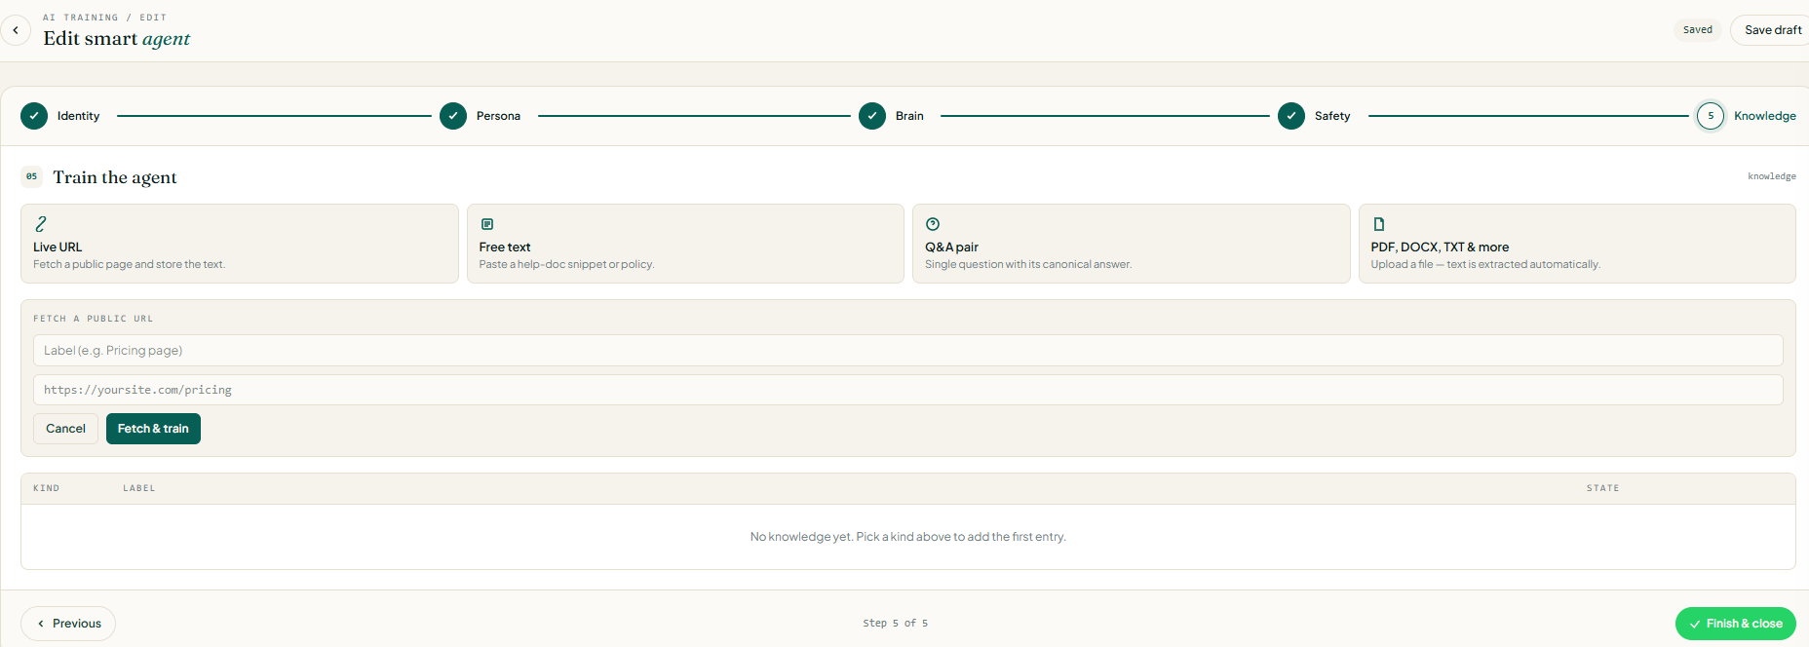Screen dimensions: 1809x647
Task: Click the small 'knowledge' tag text
Action: pos(1771,176)
